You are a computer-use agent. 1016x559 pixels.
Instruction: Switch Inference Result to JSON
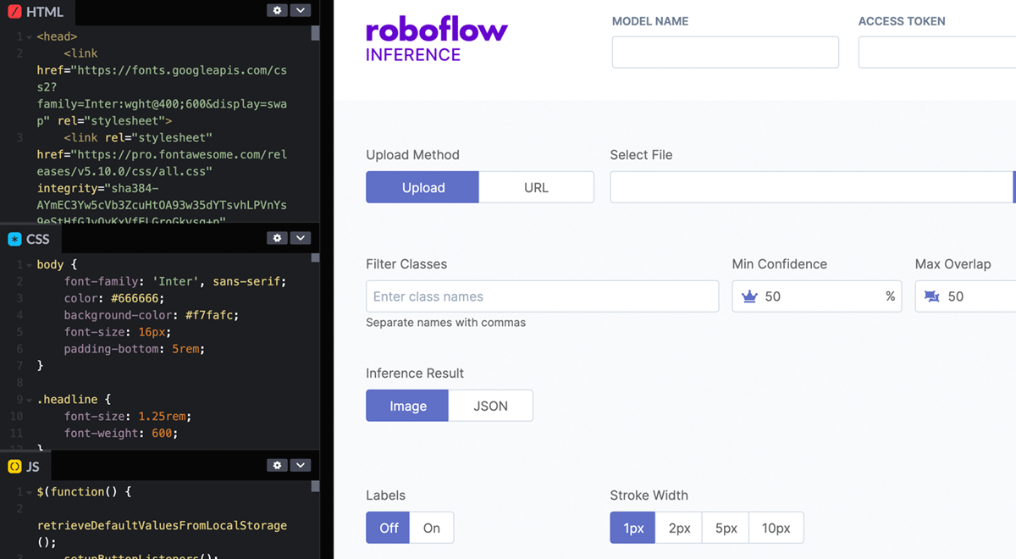pos(491,406)
